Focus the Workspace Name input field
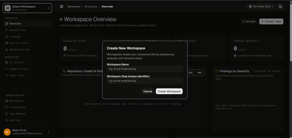 (145, 69)
